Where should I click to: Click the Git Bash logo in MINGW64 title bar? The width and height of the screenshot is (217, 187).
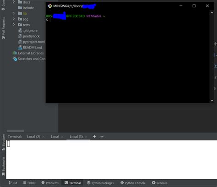[x=50, y=6]
